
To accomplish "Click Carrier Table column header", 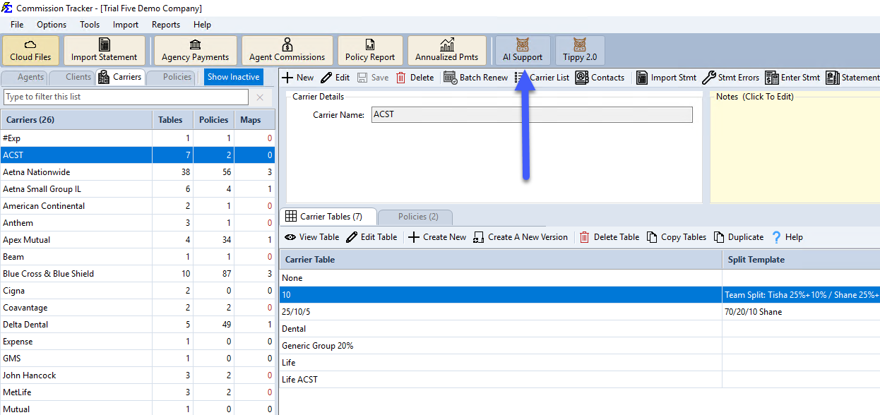I will click(501, 260).
